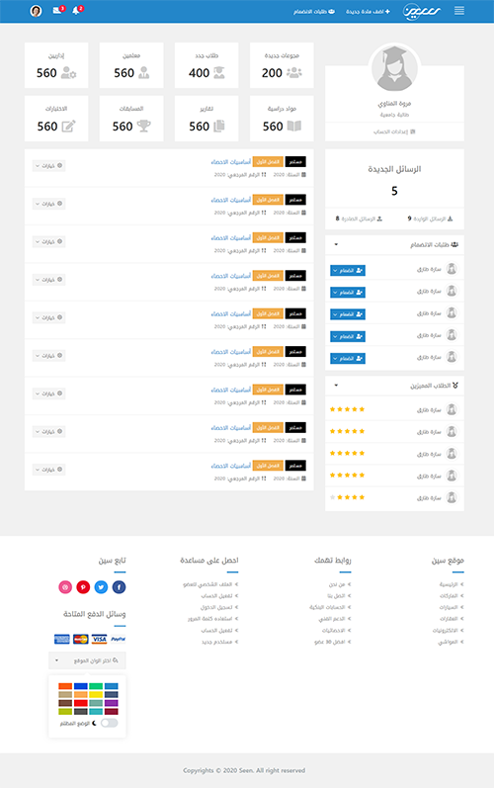Image resolution: width=494 pixels, height=788 pixels.
Task: Open the hamburger menu in header
Action: (458, 11)
